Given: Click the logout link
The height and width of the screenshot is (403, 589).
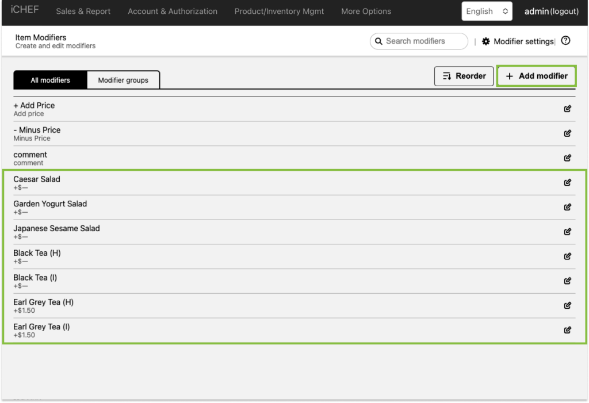Looking at the screenshot, I should click(564, 11).
